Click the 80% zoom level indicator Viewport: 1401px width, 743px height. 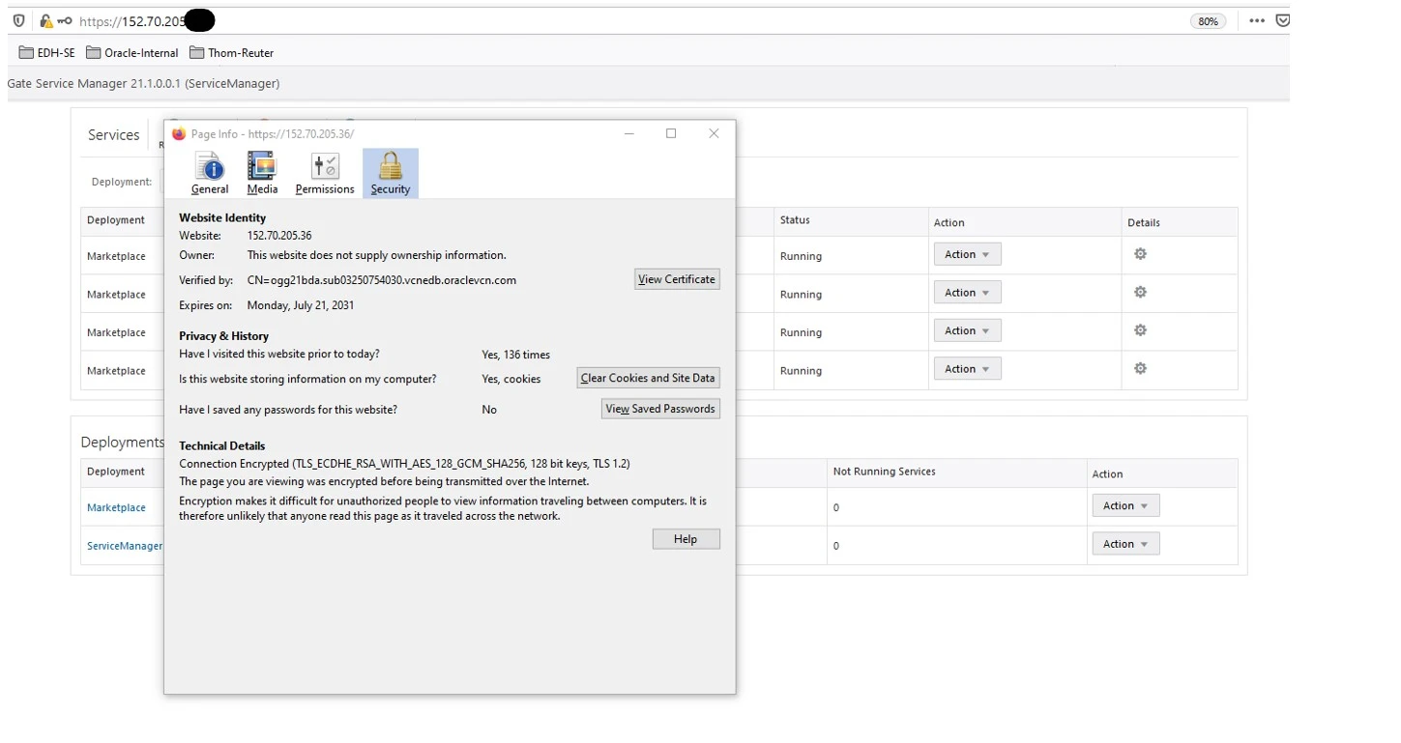tap(1208, 21)
